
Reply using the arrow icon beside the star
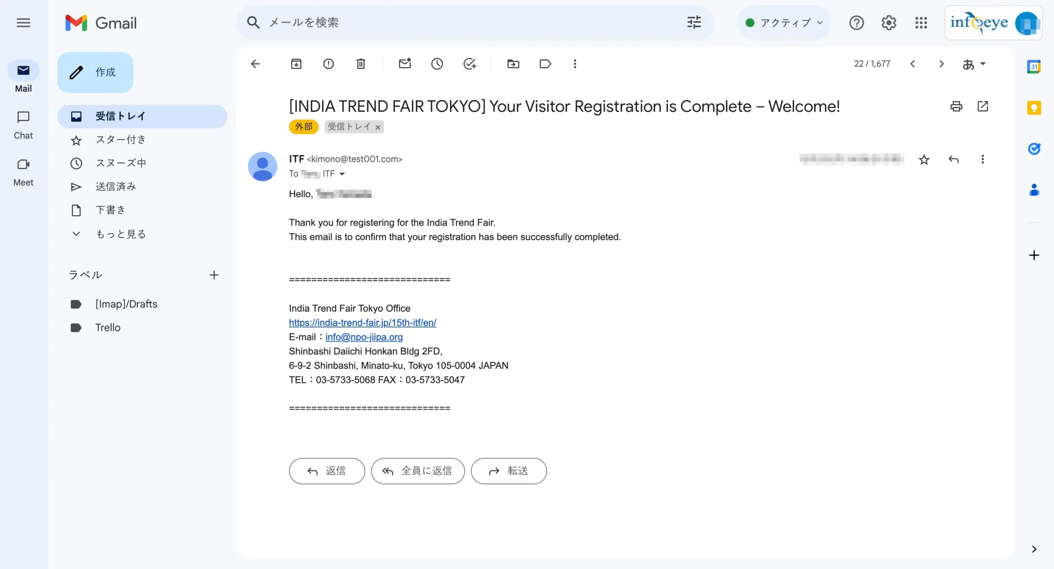[x=954, y=159]
